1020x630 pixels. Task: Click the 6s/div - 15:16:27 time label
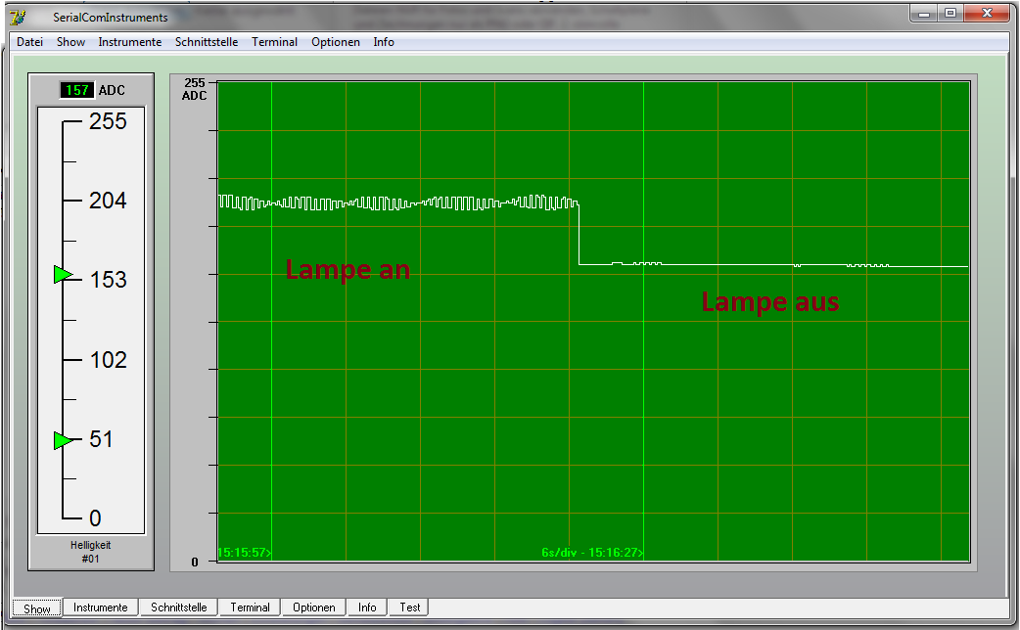point(592,553)
